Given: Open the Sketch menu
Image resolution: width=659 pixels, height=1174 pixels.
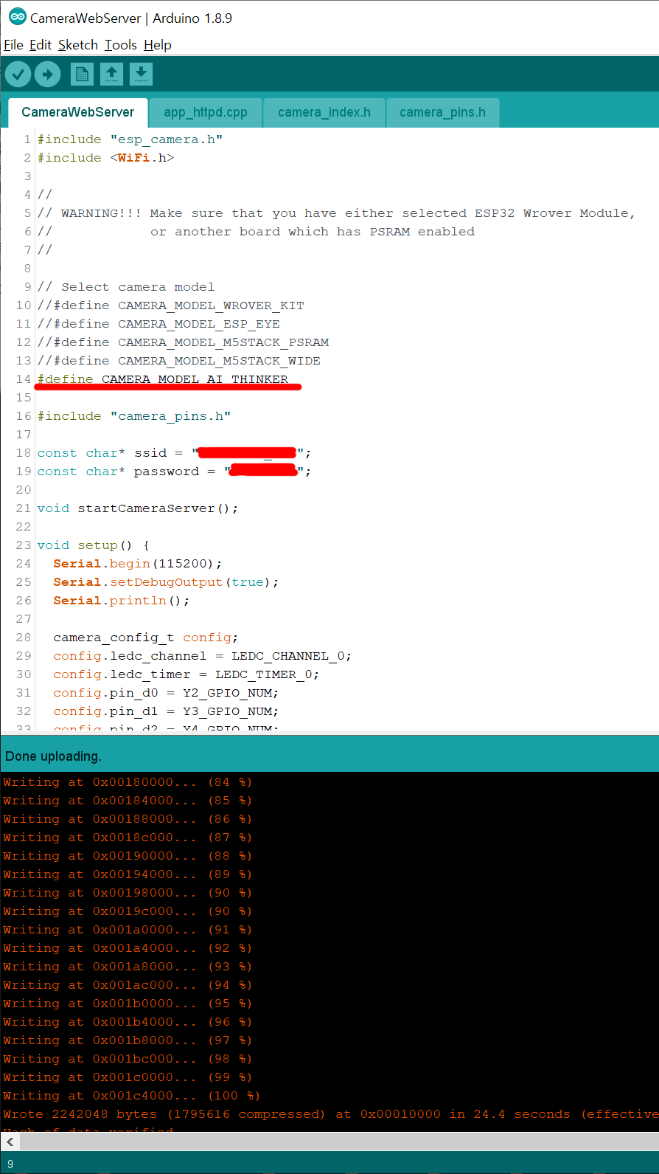Looking at the screenshot, I should tap(78, 45).
